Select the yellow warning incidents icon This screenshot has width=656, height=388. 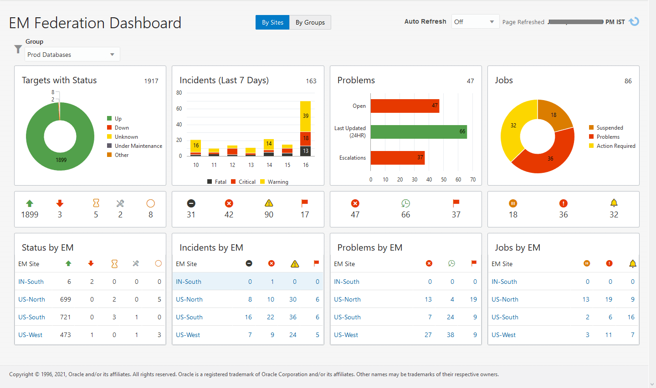pyautogui.click(x=269, y=203)
